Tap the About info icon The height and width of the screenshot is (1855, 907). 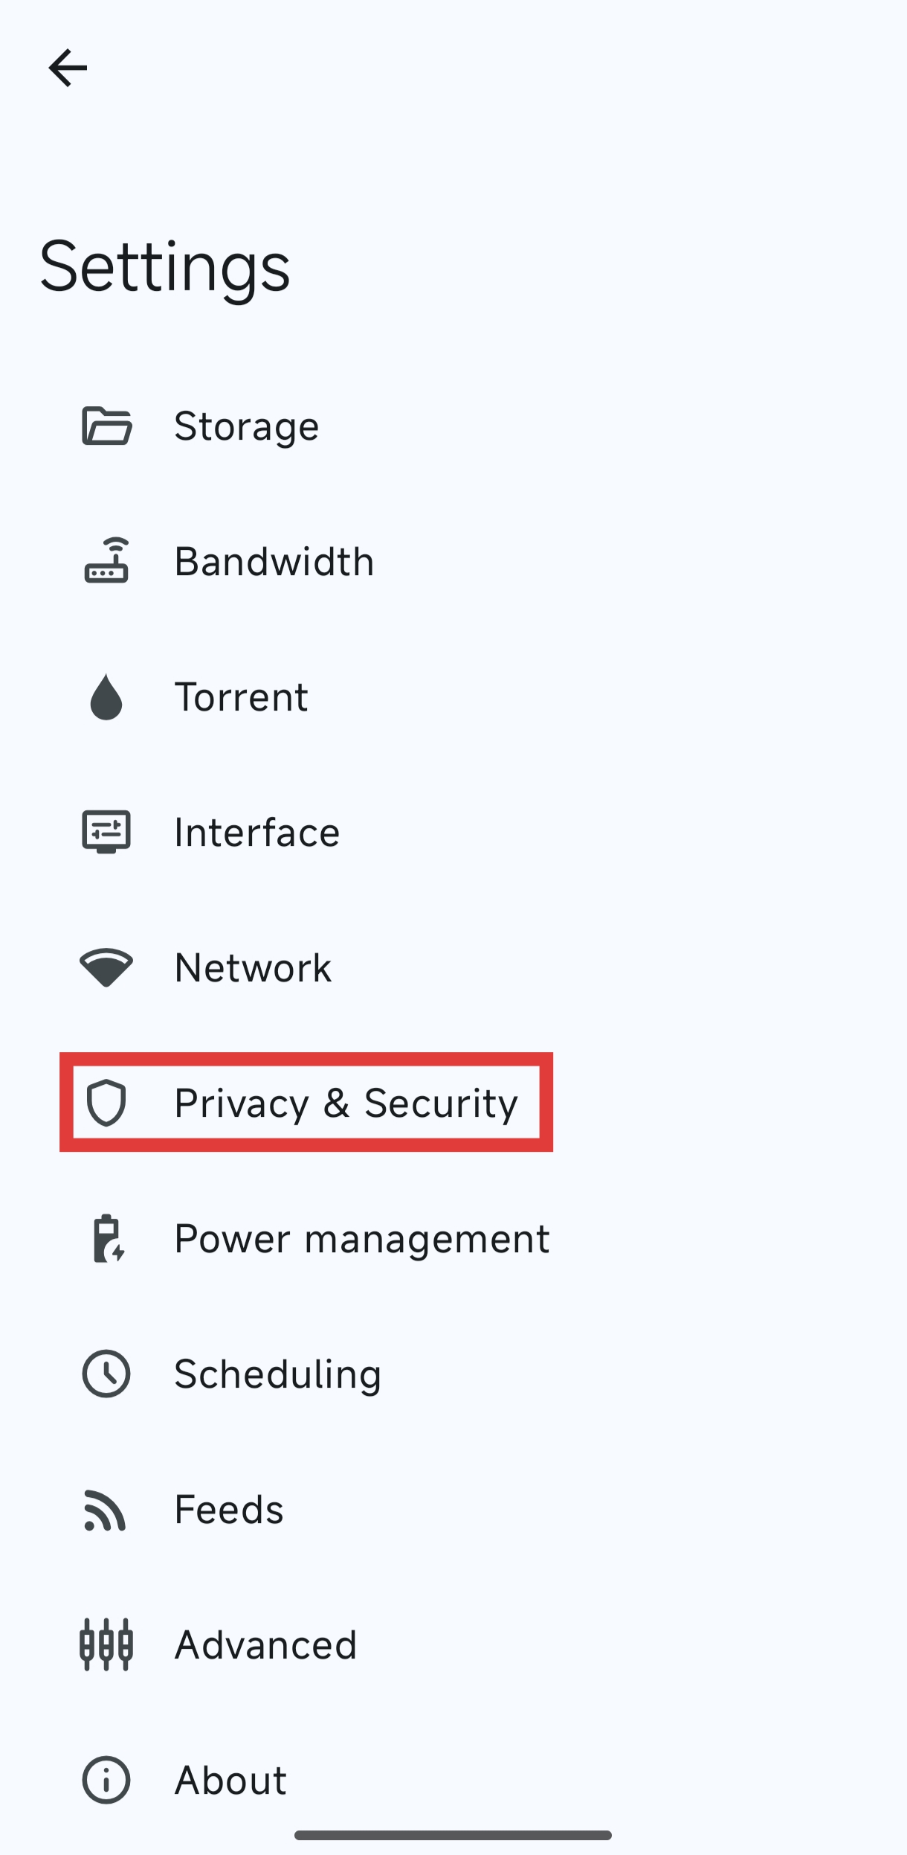pos(106,1781)
